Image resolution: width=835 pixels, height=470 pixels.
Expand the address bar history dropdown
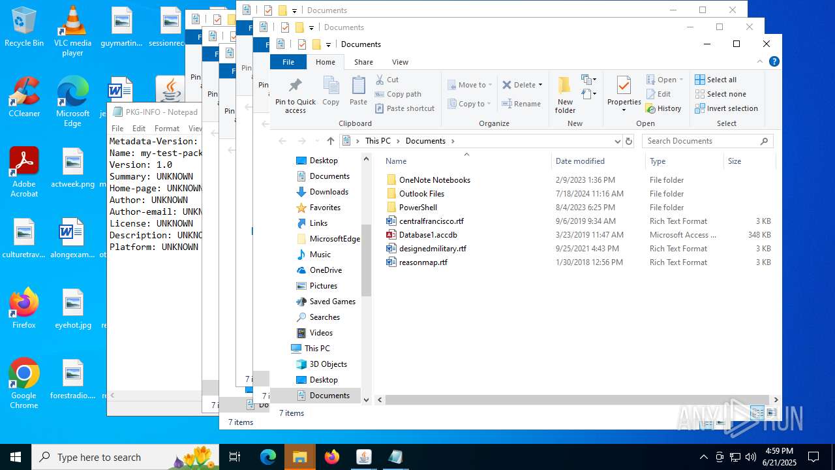[617, 141]
